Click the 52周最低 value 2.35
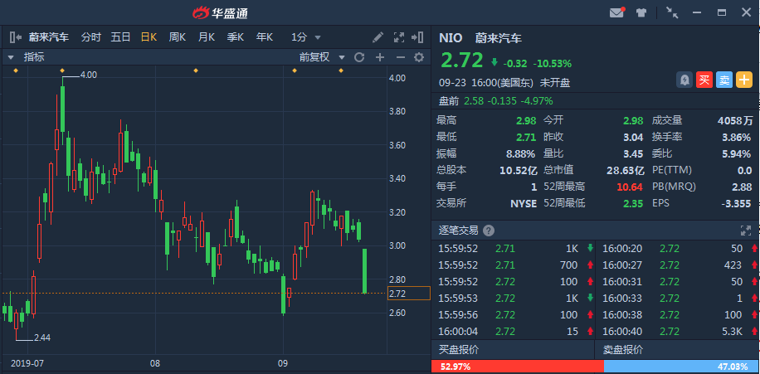The width and height of the screenshot is (760, 374). [634, 203]
